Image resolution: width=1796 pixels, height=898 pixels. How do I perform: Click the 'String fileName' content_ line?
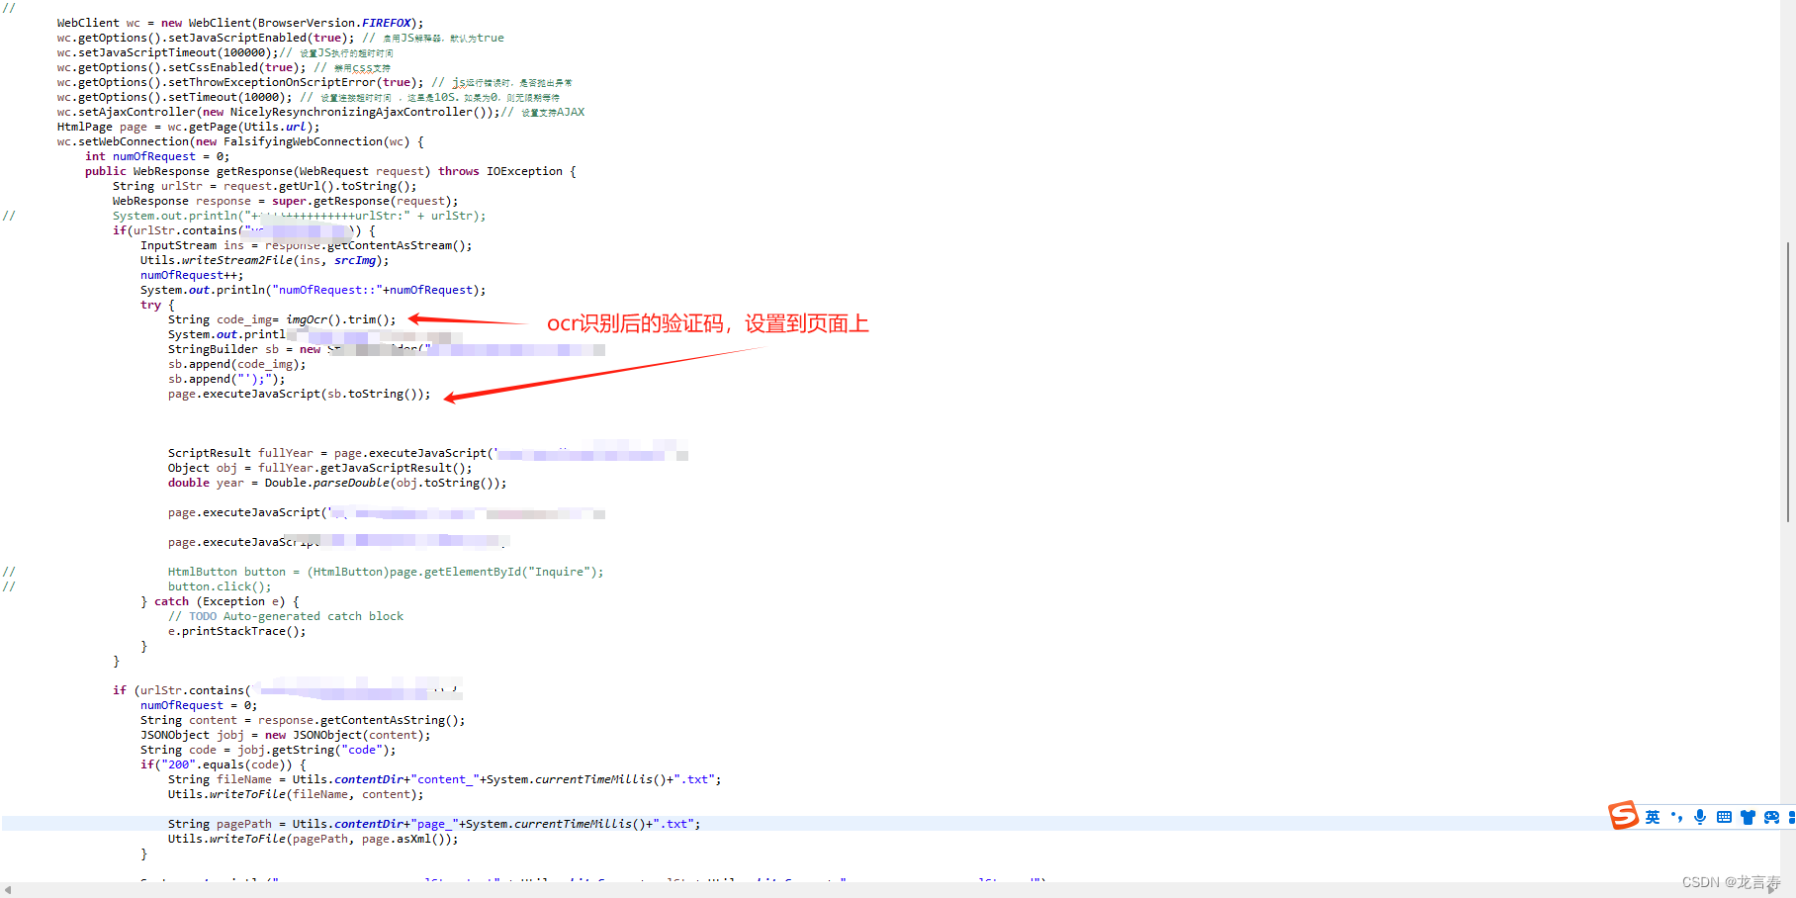point(445,779)
